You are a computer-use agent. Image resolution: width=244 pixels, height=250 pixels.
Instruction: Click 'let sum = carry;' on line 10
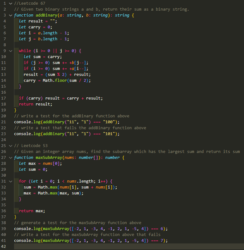pos(43,57)
